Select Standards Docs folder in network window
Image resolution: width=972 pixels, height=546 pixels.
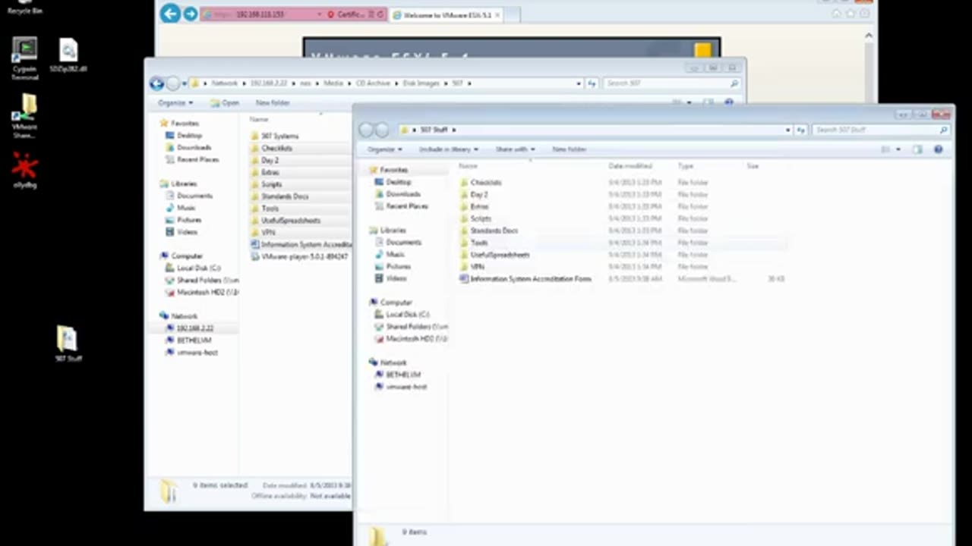285,196
